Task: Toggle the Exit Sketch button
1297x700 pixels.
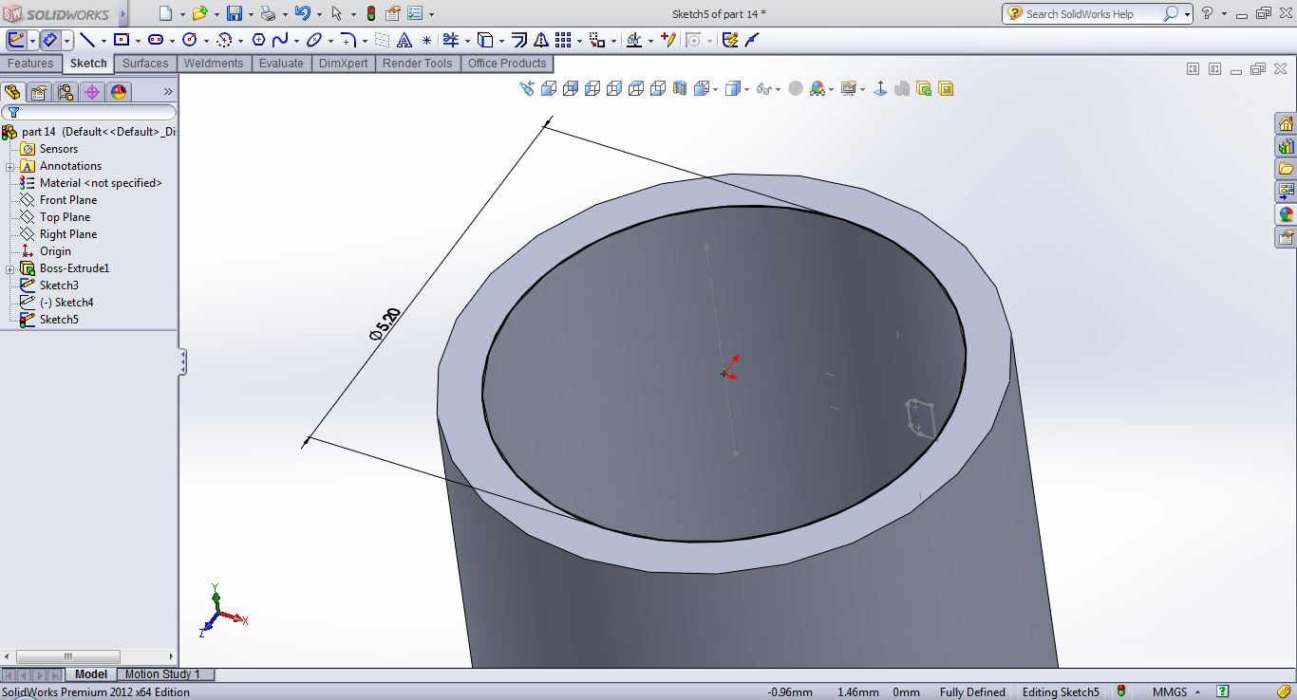Action: tap(16, 40)
